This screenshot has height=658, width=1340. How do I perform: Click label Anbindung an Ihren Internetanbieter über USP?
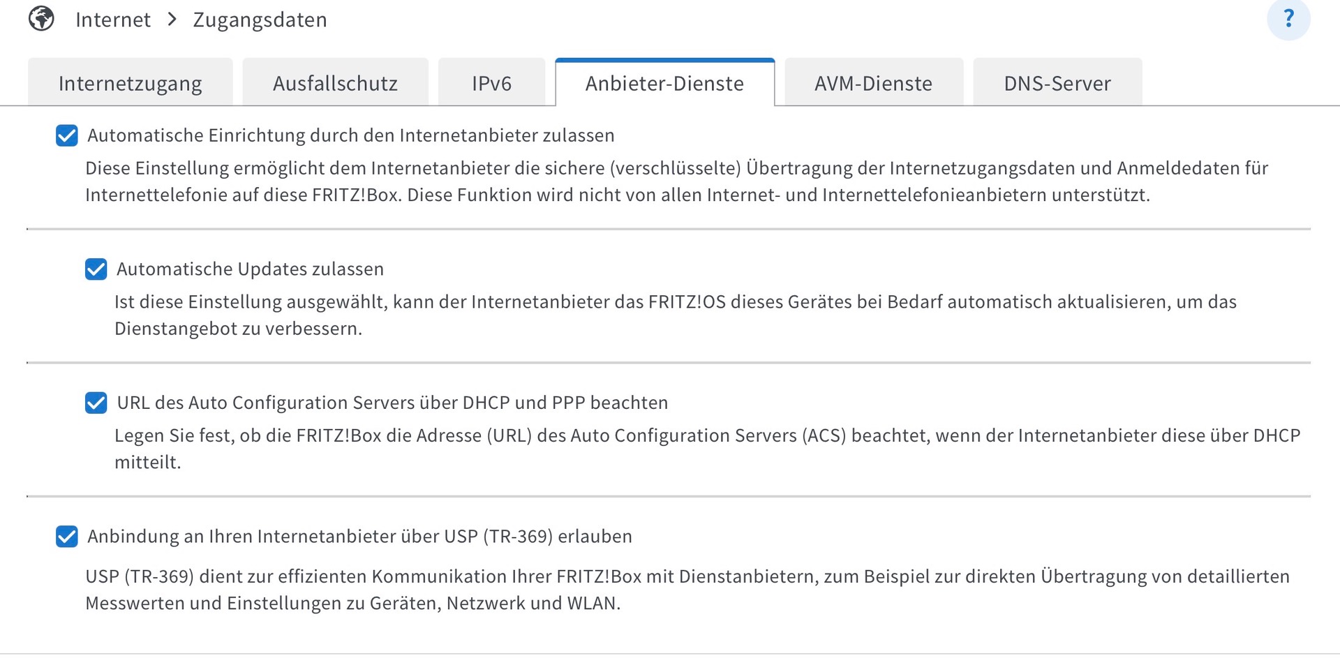pos(360,537)
